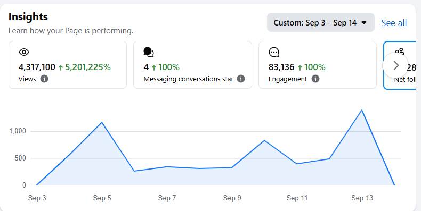
Task: Open info icon beside Messaging conversations
Action: pyautogui.click(x=241, y=79)
